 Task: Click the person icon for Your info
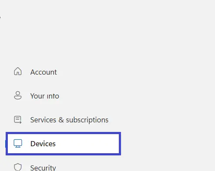tap(18, 95)
